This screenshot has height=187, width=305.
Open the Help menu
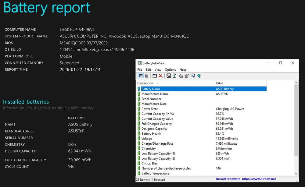(183, 69)
